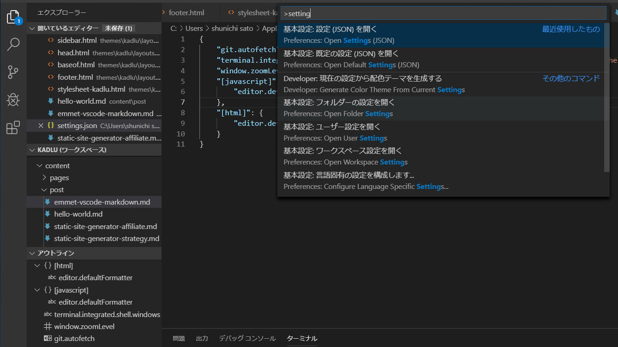Screen dimensions: 618x347
Task: Select the ターミナル panel tab
Action: click(302, 338)
